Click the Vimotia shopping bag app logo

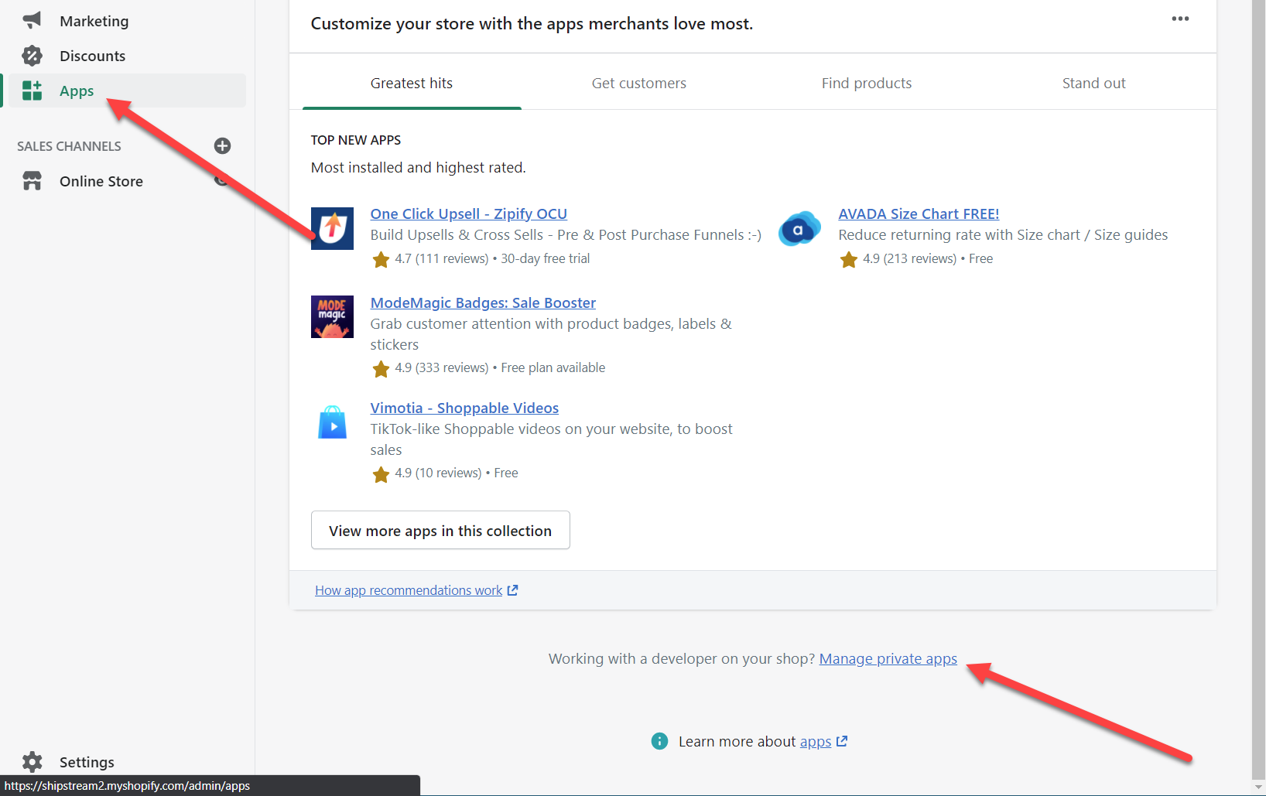(x=332, y=422)
